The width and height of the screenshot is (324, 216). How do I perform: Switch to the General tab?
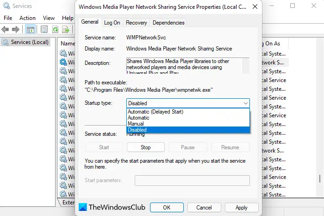tap(90, 22)
